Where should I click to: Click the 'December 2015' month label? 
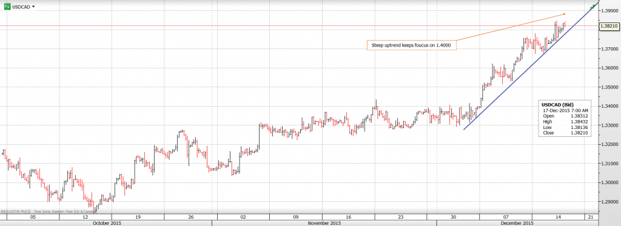tap(517, 223)
